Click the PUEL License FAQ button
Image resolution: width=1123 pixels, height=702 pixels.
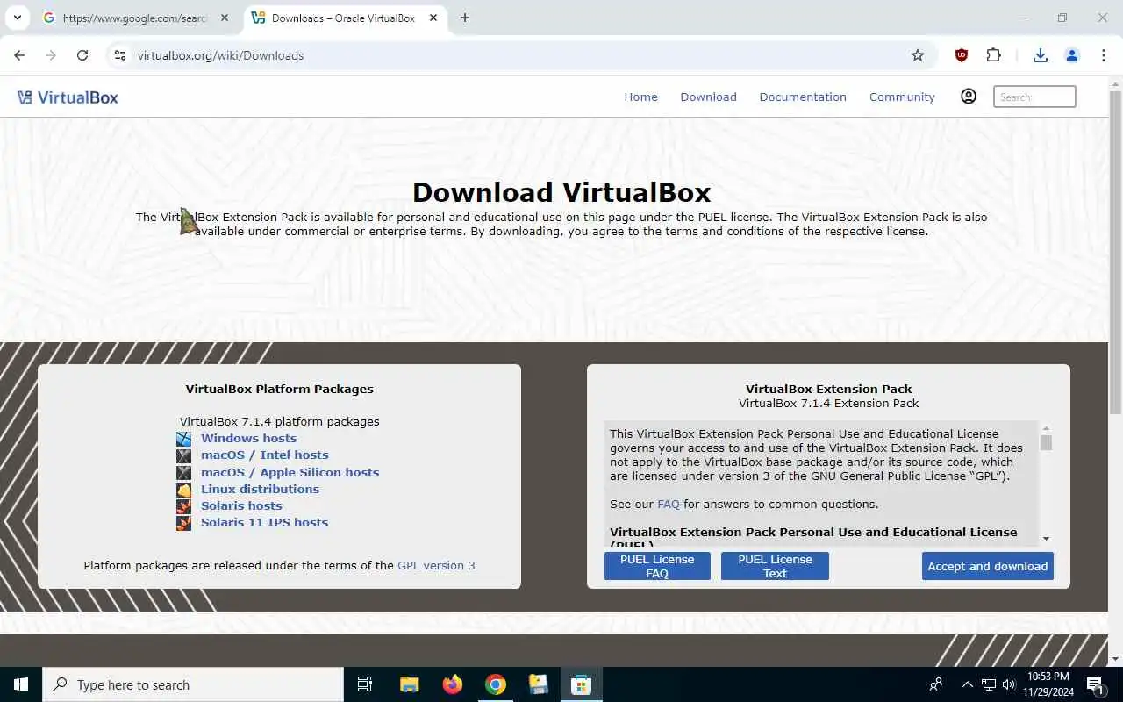click(x=657, y=566)
